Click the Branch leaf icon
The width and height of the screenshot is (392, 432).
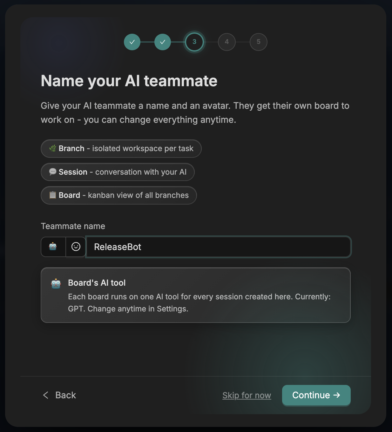(x=53, y=148)
